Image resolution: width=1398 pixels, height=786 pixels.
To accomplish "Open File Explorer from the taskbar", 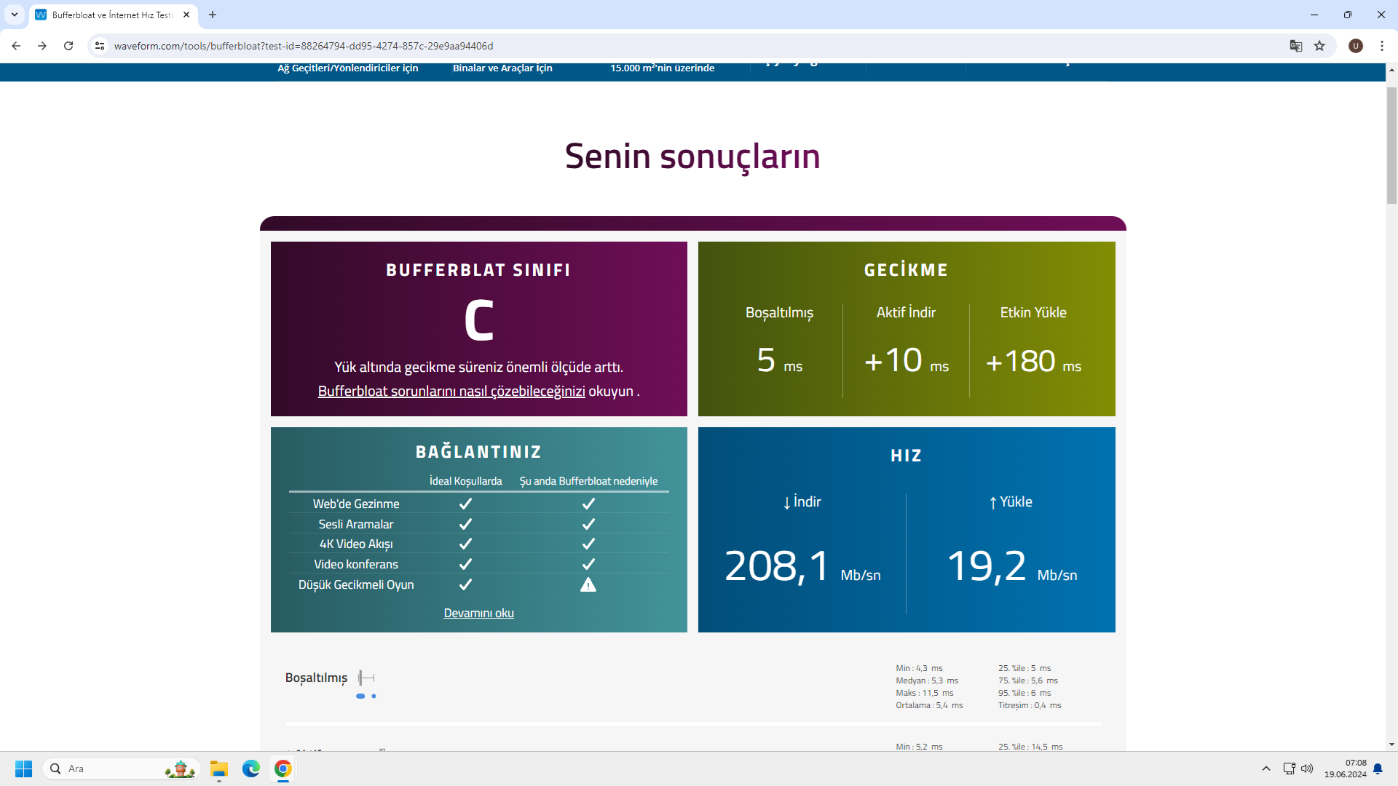I will click(219, 769).
